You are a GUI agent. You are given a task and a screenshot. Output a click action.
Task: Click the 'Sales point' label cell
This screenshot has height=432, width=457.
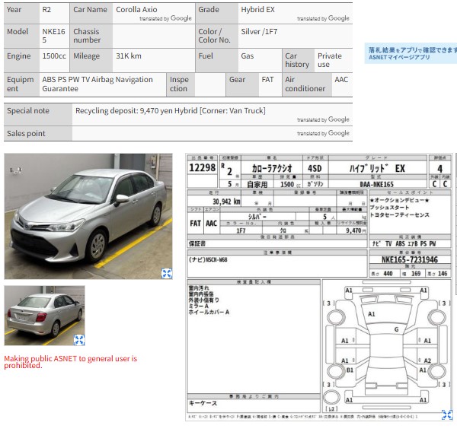pos(38,134)
